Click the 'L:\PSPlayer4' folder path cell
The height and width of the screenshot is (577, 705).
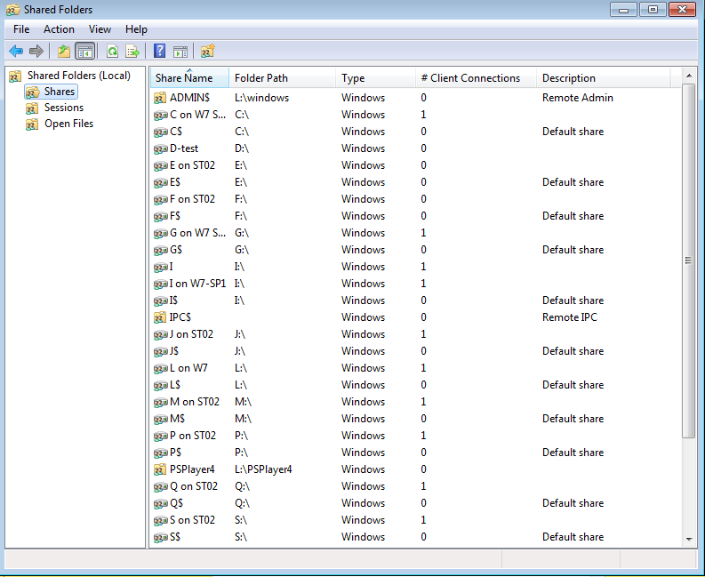(263, 469)
